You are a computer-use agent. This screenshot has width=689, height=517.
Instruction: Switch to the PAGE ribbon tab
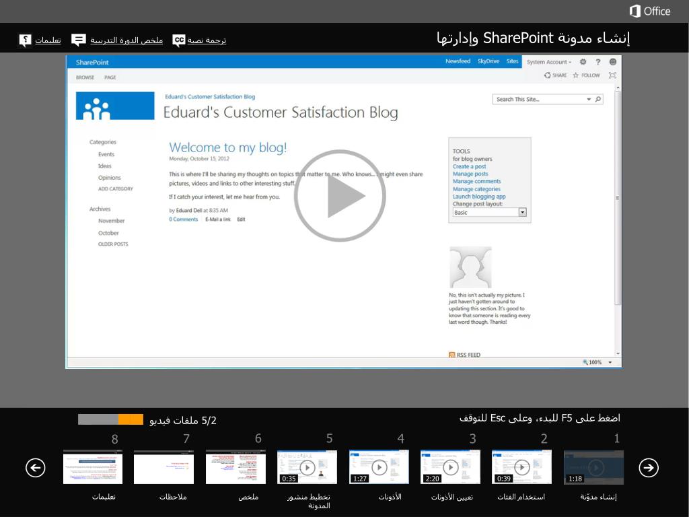click(110, 77)
